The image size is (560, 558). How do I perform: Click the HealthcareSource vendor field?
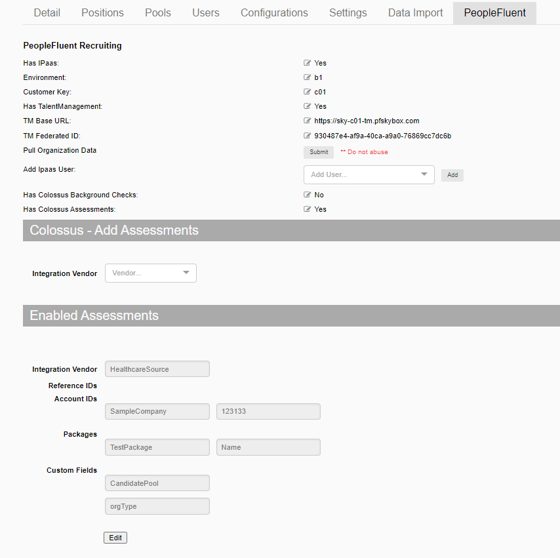[x=157, y=369]
